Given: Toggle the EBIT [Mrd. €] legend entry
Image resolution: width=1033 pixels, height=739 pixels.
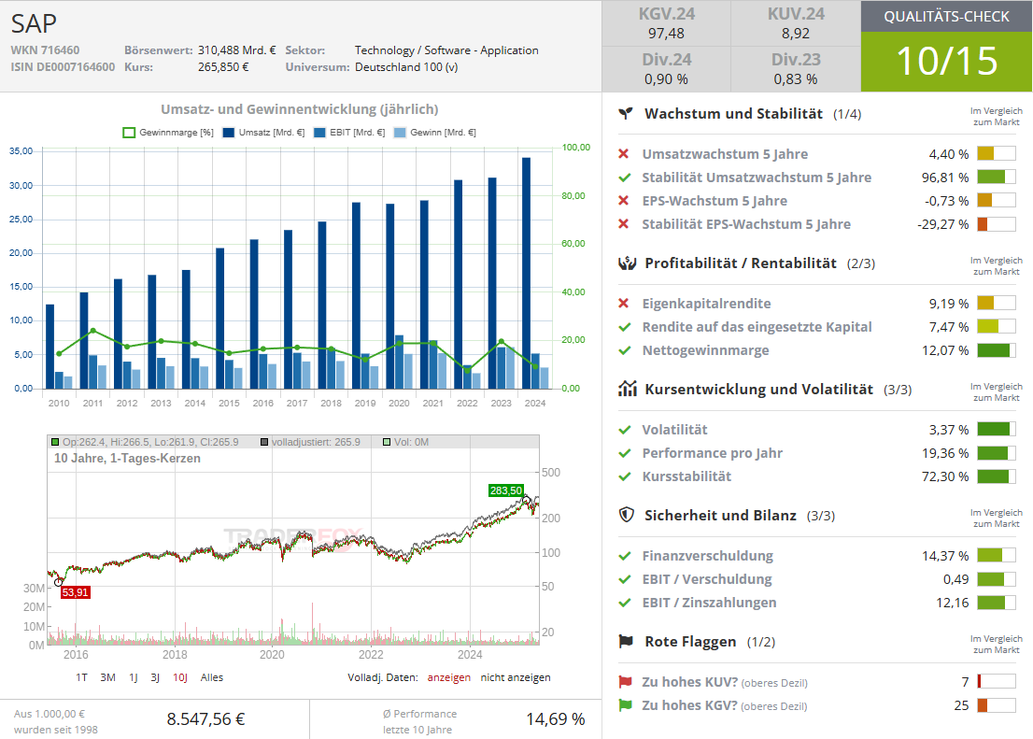Looking at the screenshot, I should (349, 133).
